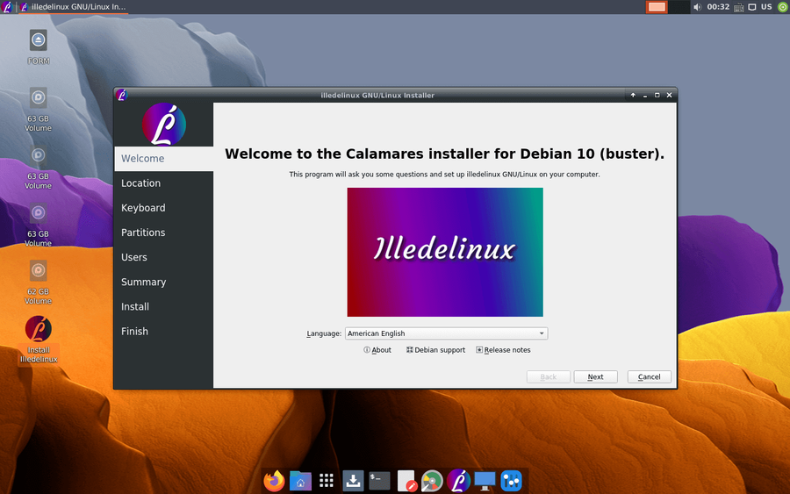Click the Next button
The height and width of the screenshot is (494, 790).
pos(595,376)
